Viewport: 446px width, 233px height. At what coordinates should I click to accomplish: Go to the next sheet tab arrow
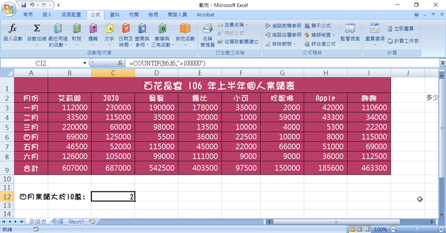pyautogui.click(x=16, y=222)
